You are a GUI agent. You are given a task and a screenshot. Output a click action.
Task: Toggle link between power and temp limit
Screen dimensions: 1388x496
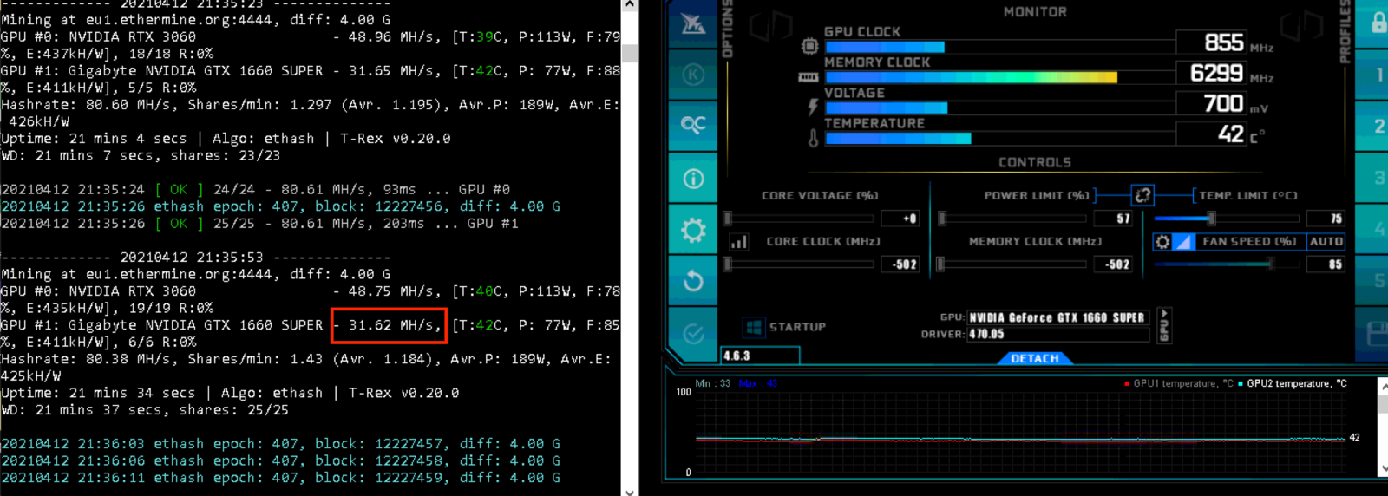pos(1142,195)
